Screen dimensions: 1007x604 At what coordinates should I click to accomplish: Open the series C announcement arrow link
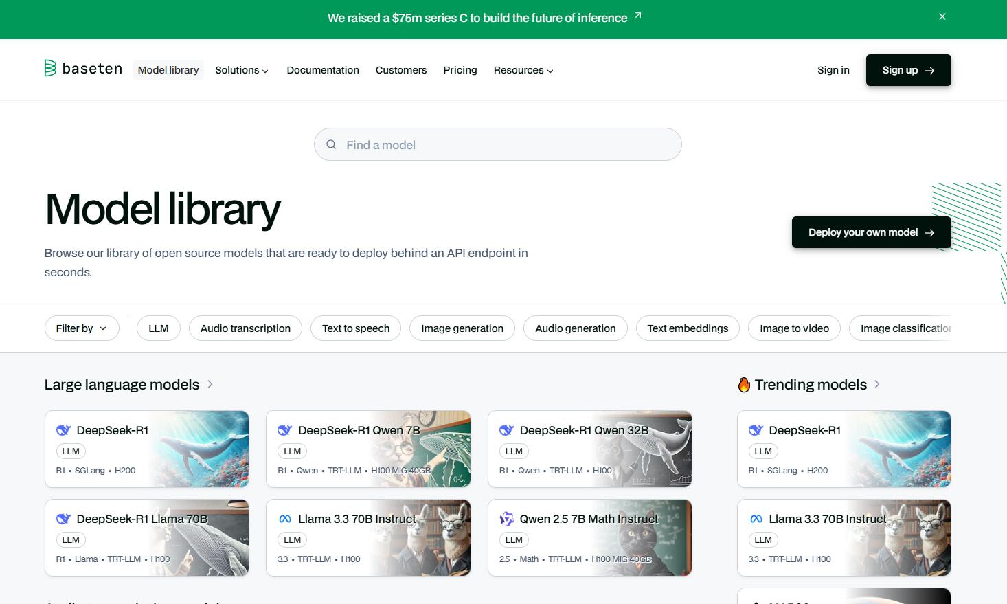coord(638,15)
